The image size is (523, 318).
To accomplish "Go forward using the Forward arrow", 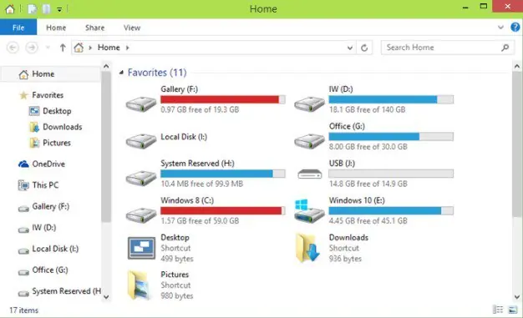I will 32,48.
